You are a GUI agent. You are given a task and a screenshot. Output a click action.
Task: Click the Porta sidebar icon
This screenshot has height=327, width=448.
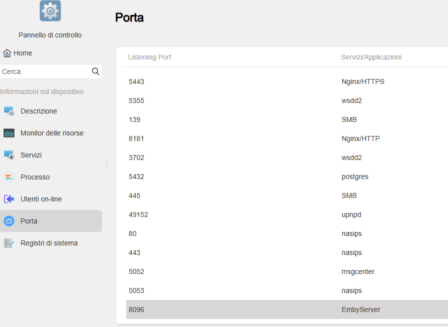click(x=9, y=221)
